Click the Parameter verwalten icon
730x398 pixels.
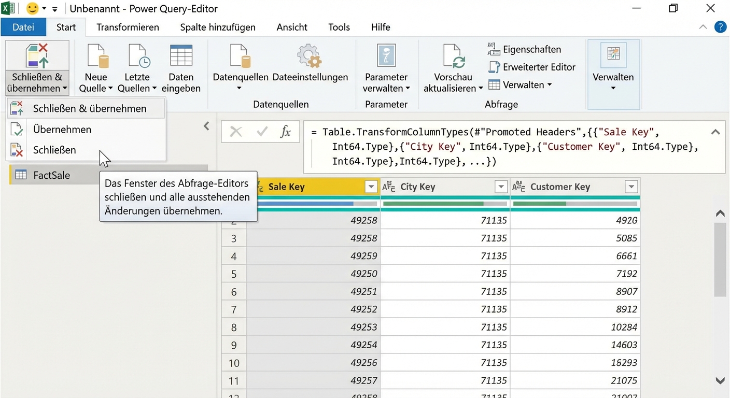pyautogui.click(x=386, y=56)
